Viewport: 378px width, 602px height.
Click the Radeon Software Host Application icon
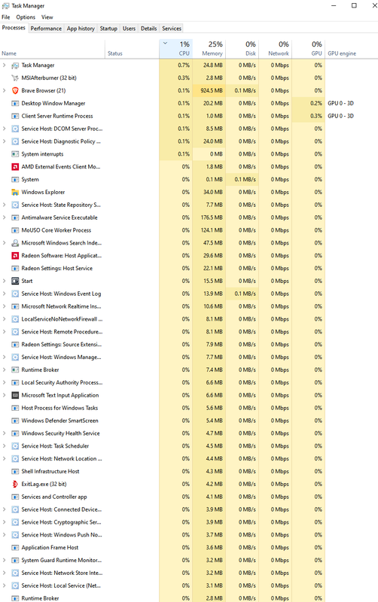click(x=15, y=255)
